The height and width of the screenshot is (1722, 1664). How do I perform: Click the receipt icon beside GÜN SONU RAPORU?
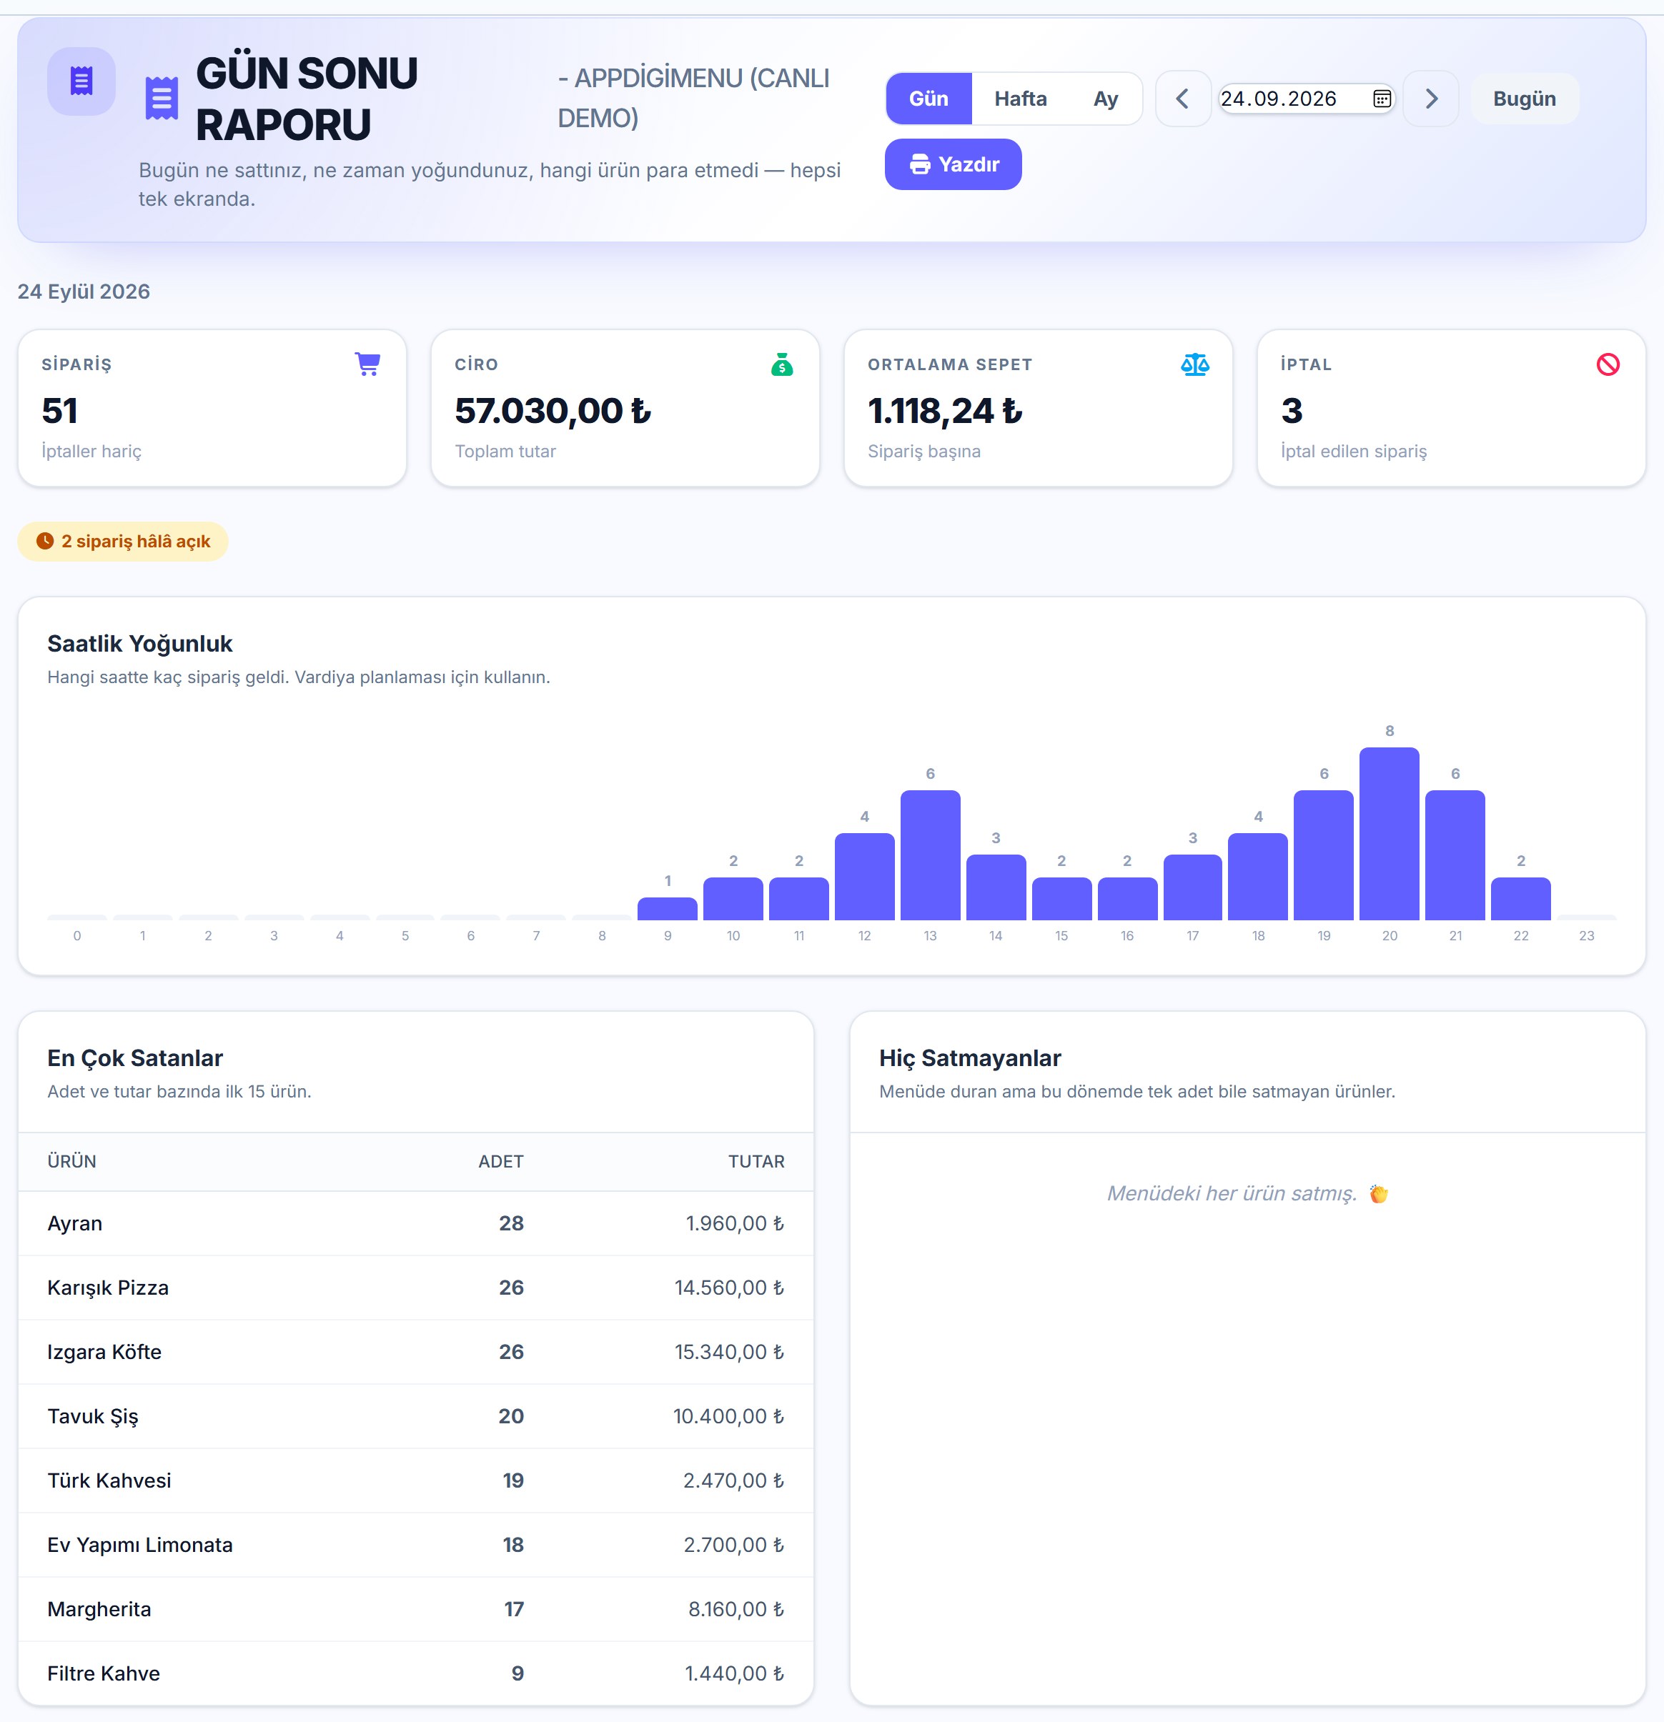point(162,99)
